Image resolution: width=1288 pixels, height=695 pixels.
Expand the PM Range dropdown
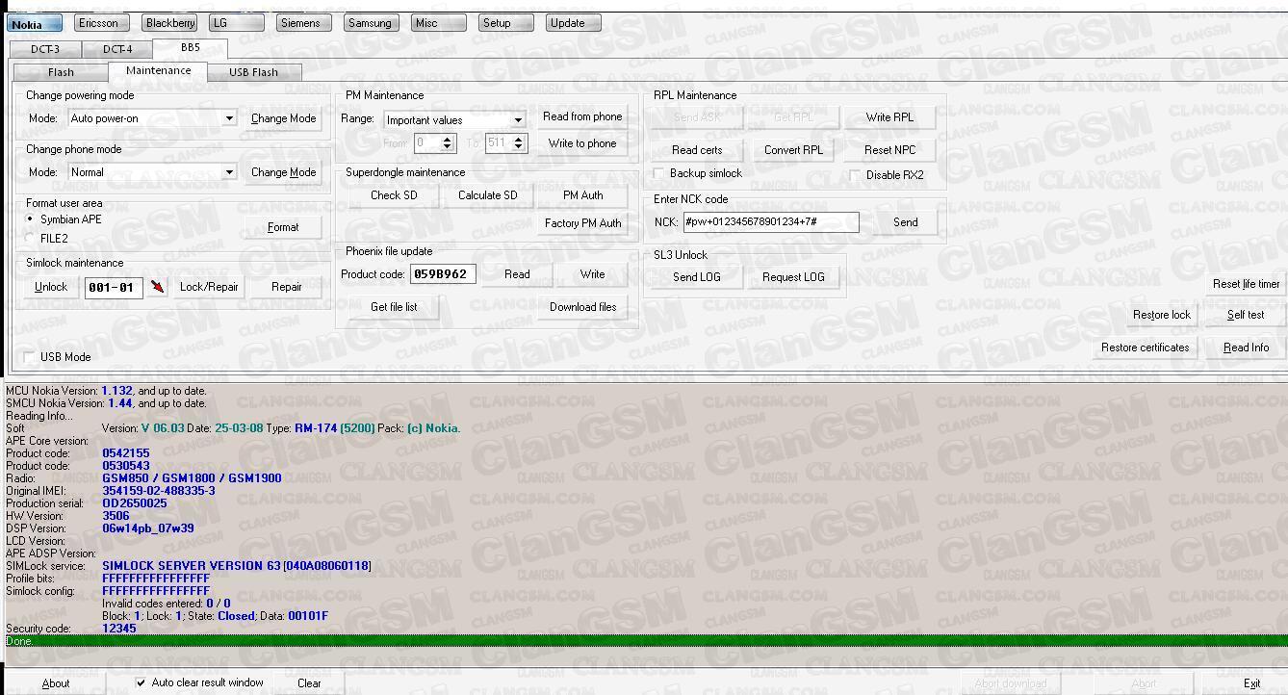[x=518, y=120]
